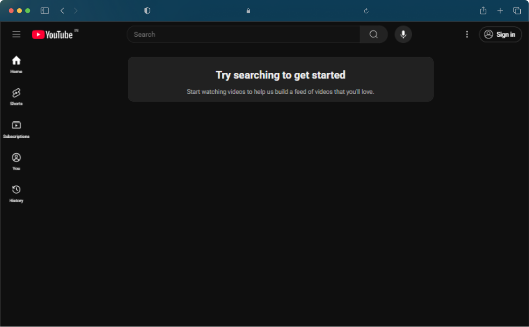Open the YouTube hamburger guide menu

(16, 34)
